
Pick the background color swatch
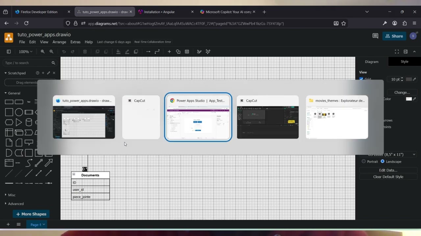click(409, 99)
